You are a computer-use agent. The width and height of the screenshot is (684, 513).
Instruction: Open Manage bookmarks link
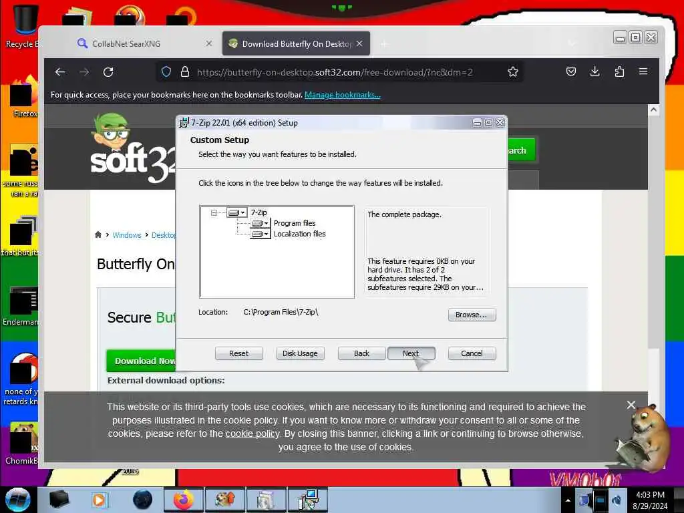click(x=343, y=95)
